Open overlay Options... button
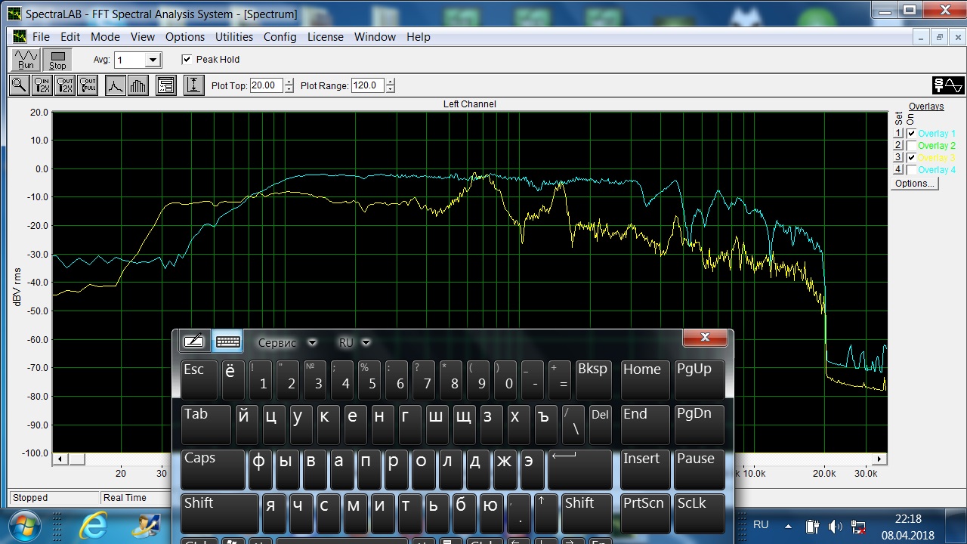The height and width of the screenshot is (544, 967). [914, 184]
